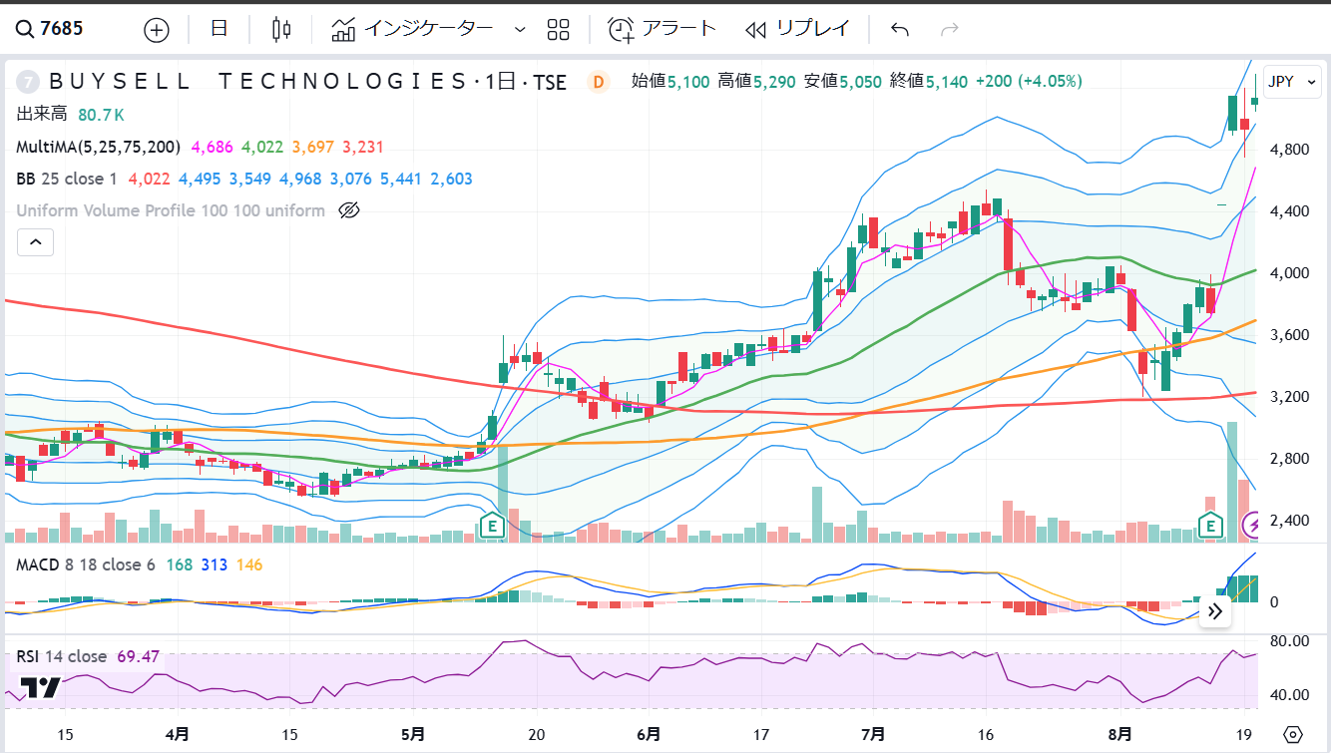Click the BUYSELL TECHNOLOGIES symbol title
This screenshot has height=753, width=1331.
[256, 82]
